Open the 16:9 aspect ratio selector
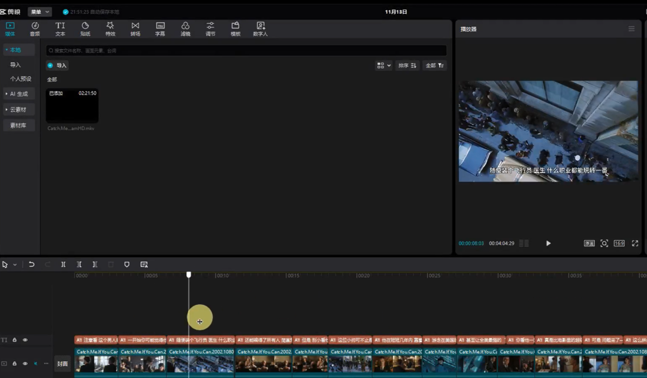Viewport: 647px width, 378px height. click(619, 243)
